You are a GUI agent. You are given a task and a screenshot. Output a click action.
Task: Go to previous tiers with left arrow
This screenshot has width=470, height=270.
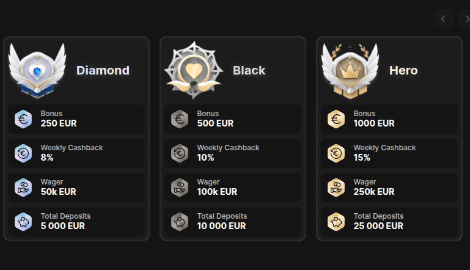(443, 19)
